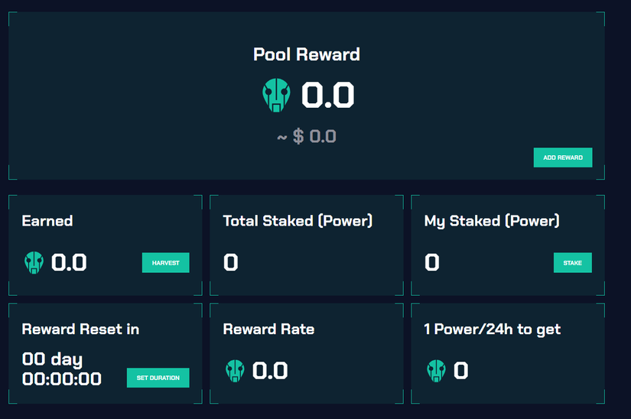Viewport: 631px width, 419px height.
Task: Click the My Staked (Power) label
Action: 492,221
